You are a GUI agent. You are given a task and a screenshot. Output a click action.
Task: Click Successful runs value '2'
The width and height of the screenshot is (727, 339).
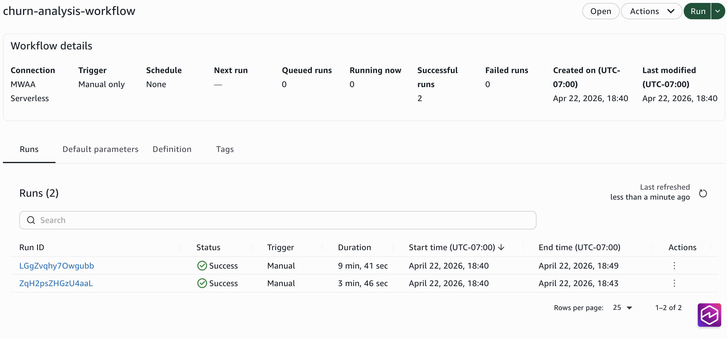tap(420, 98)
